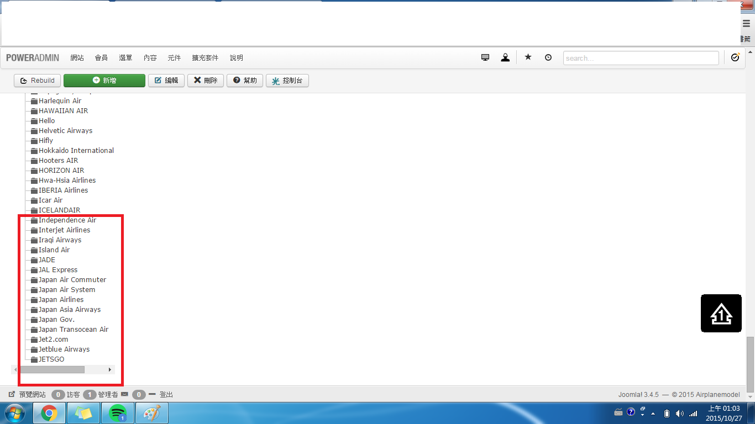Open the clock history icon
755x424 pixels.
[548, 57]
